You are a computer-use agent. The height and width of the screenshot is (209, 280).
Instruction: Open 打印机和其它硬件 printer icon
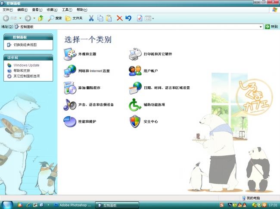[135, 54]
